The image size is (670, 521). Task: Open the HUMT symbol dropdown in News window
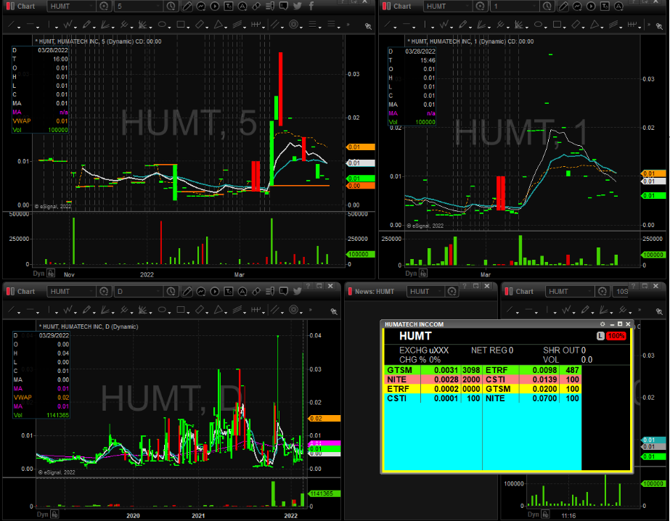(426, 291)
